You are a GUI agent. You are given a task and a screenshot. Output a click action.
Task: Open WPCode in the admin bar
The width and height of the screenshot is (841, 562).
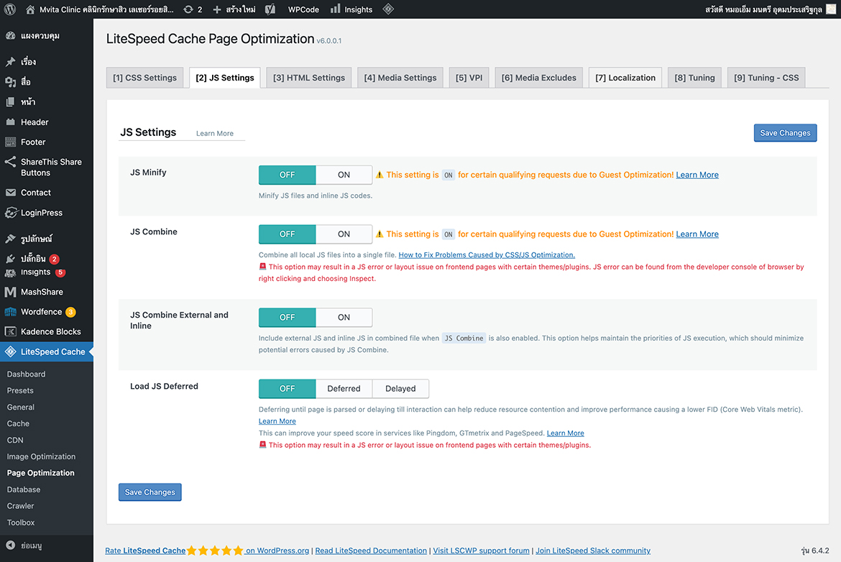click(x=303, y=9)
